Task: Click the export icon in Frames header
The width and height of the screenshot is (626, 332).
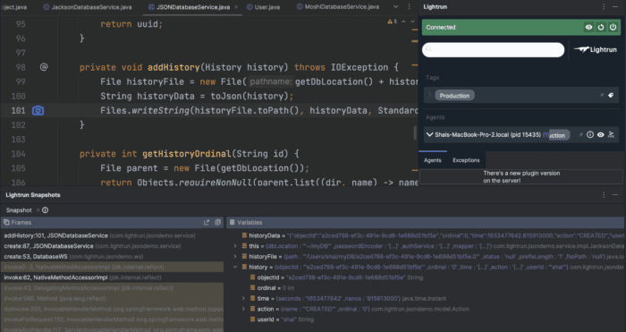Action: pyautogui.click(x=207, y=222)
